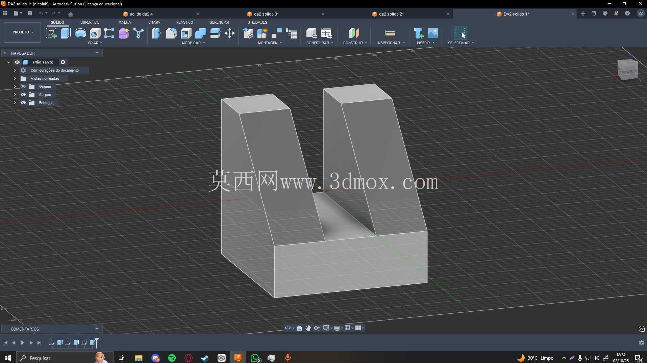The image size is (647, 363).
Task: Activate the Select tool
Action: click(460, 33)
